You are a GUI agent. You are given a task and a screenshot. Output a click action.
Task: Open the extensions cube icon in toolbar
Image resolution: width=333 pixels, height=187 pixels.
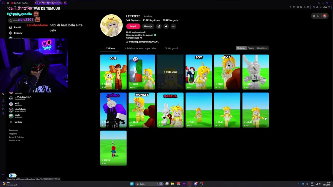pos(314,7)
